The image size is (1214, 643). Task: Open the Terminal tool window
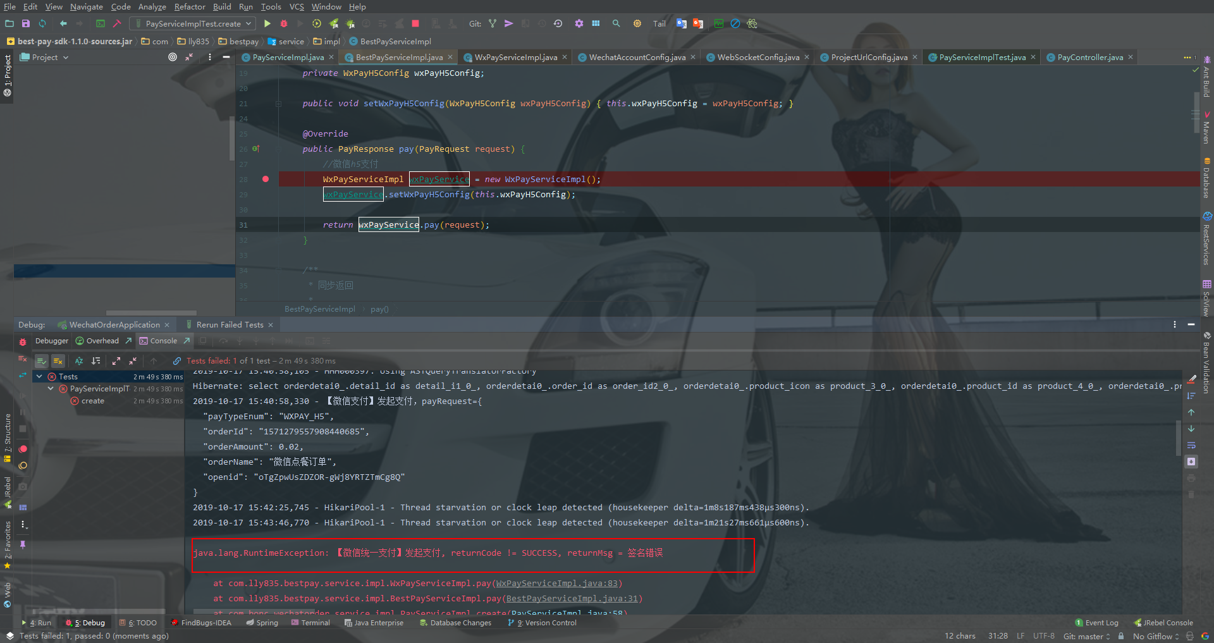(310, 623)
